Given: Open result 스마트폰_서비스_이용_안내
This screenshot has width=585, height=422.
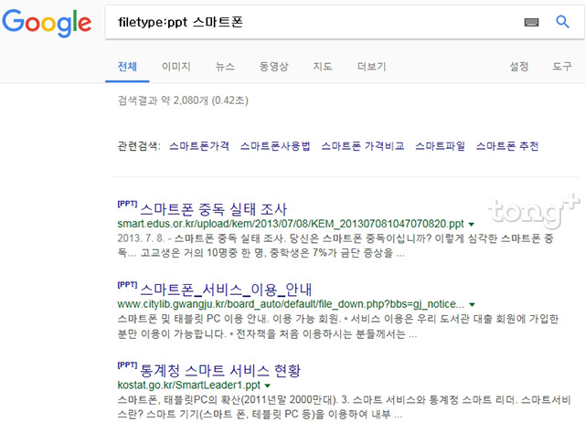Looking at the screenshot, I should pyautogui.click(x=226, y=290).
